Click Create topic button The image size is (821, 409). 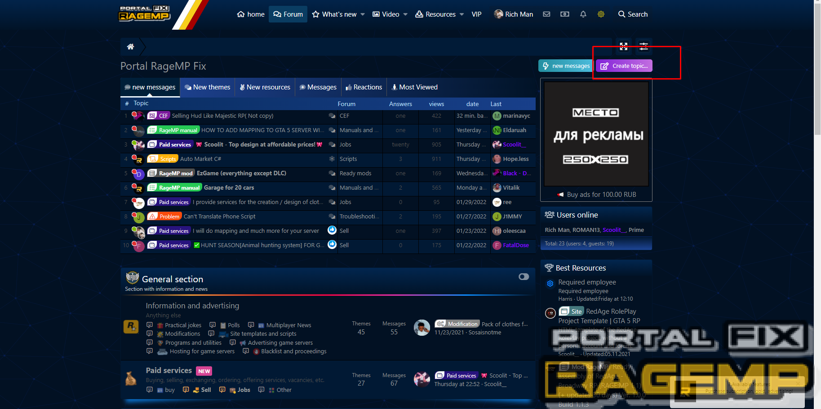[x=624, y=66]
